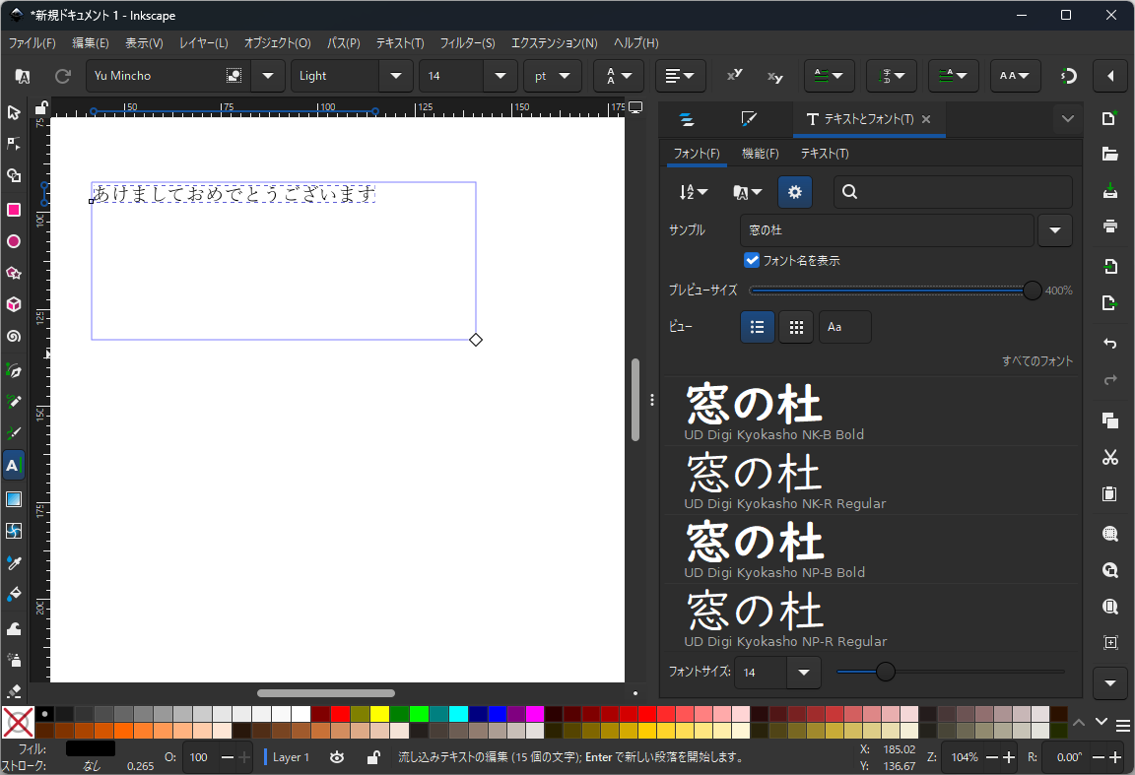
Task: Select the Eraser tool
Action: [x=14, y=691]
